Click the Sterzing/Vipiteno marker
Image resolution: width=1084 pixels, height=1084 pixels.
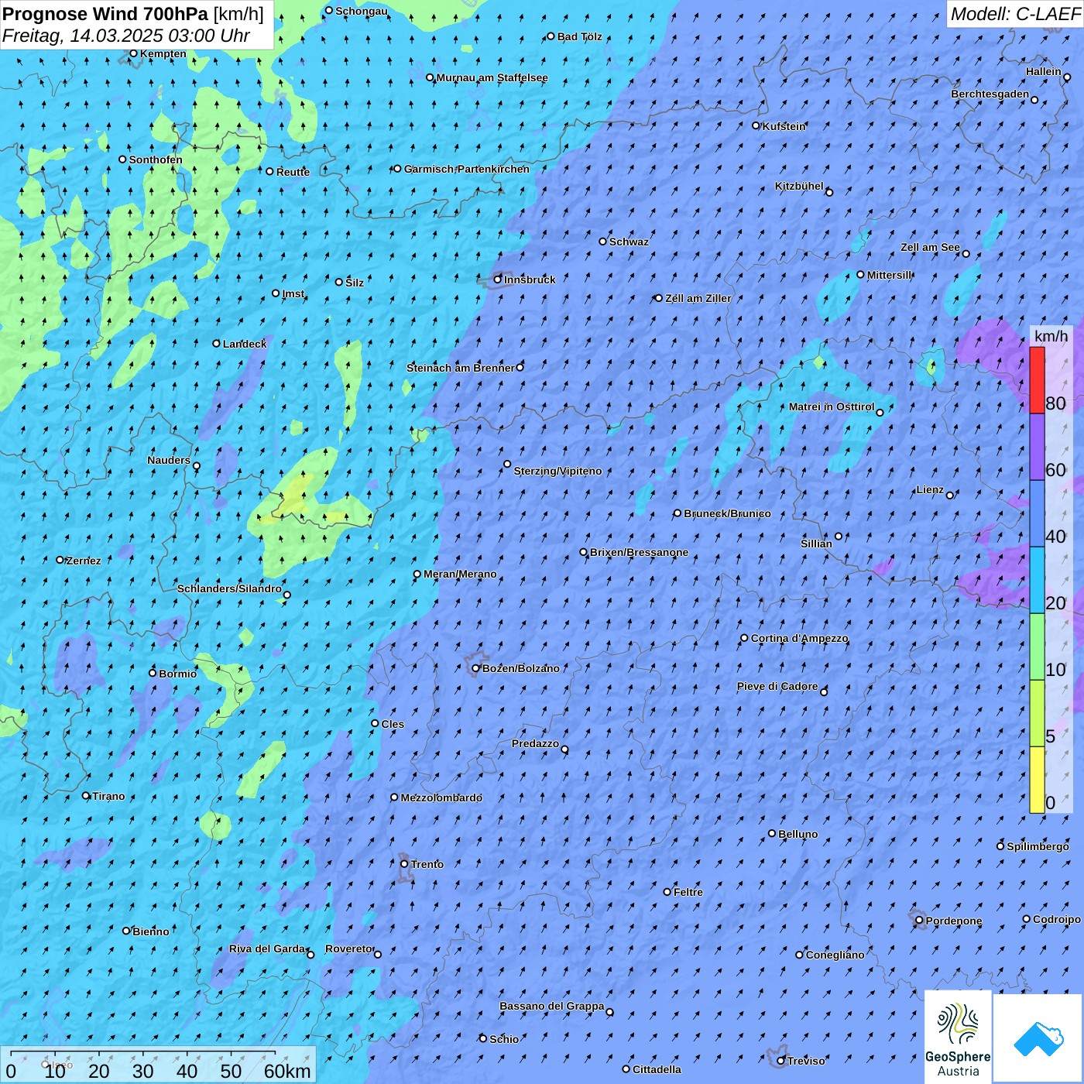point(508,465)
